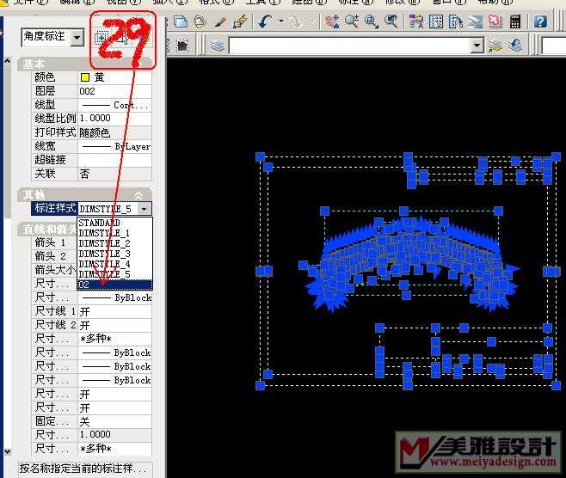Screen dimensions: 566x478
Task: Open the 工具 menu
Action: (x=263, y=2)
